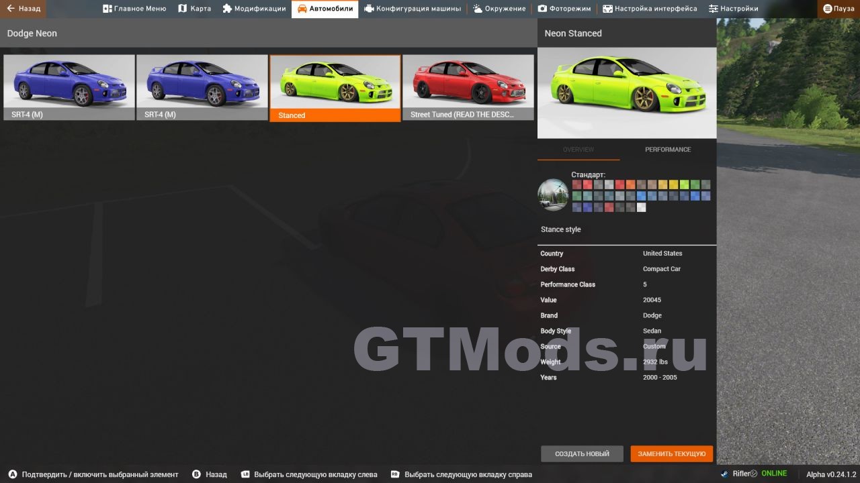860x483 pixels.
Task: Click the Derby Class row label
Action: point(558,269)
